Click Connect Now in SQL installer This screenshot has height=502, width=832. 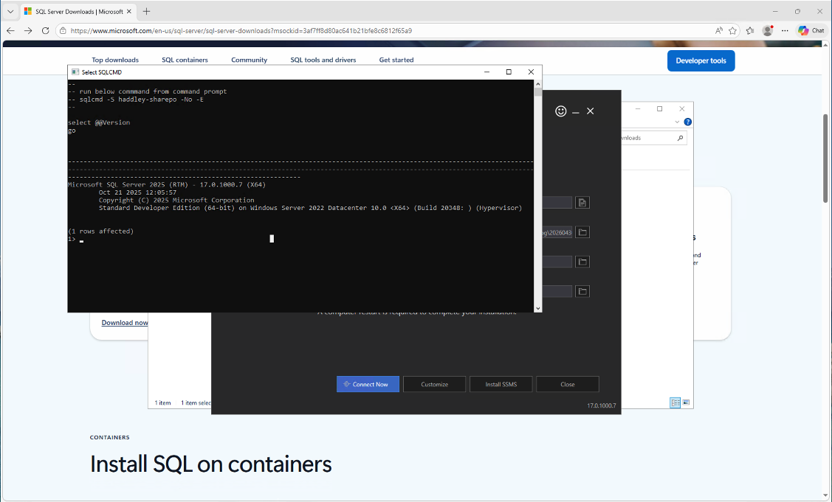coord(368,384)
